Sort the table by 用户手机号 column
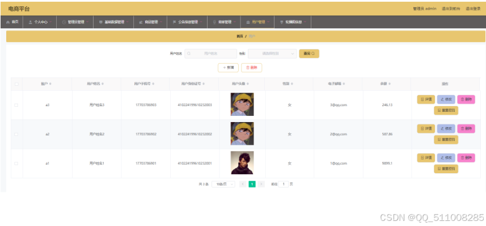This screenshot has height=226, width=486. click(x=153, y=84)
